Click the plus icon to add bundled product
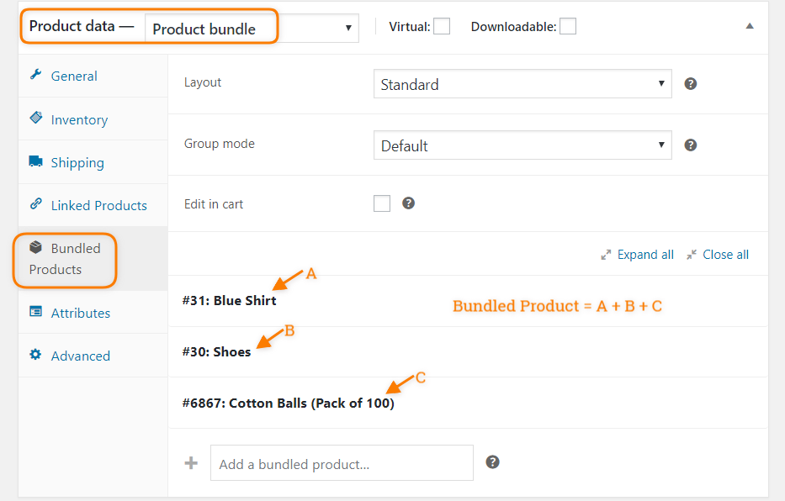This screenshot has width=785, height=501. pyautogui.click(x=191, y=463)
